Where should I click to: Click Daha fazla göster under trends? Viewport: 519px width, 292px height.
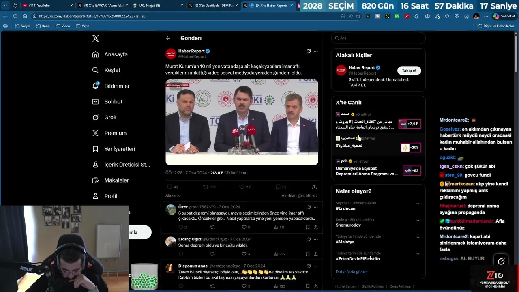tap(352, 272)
